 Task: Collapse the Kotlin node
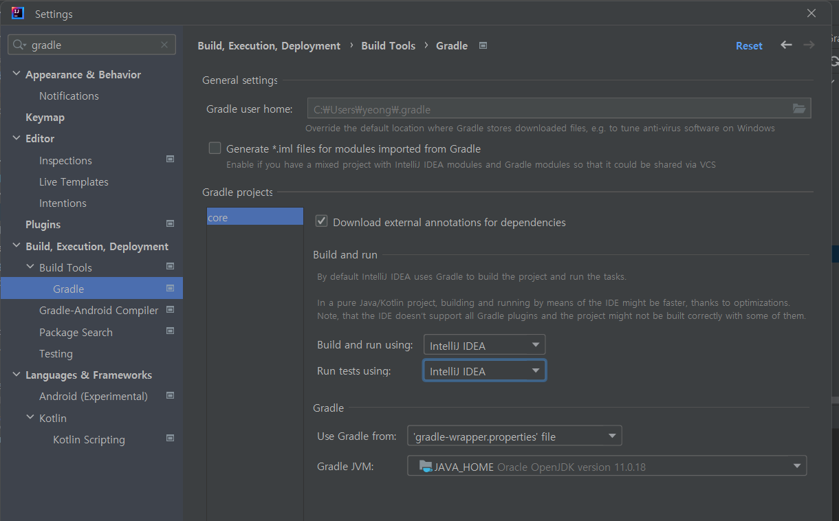[x=30, y=418]
